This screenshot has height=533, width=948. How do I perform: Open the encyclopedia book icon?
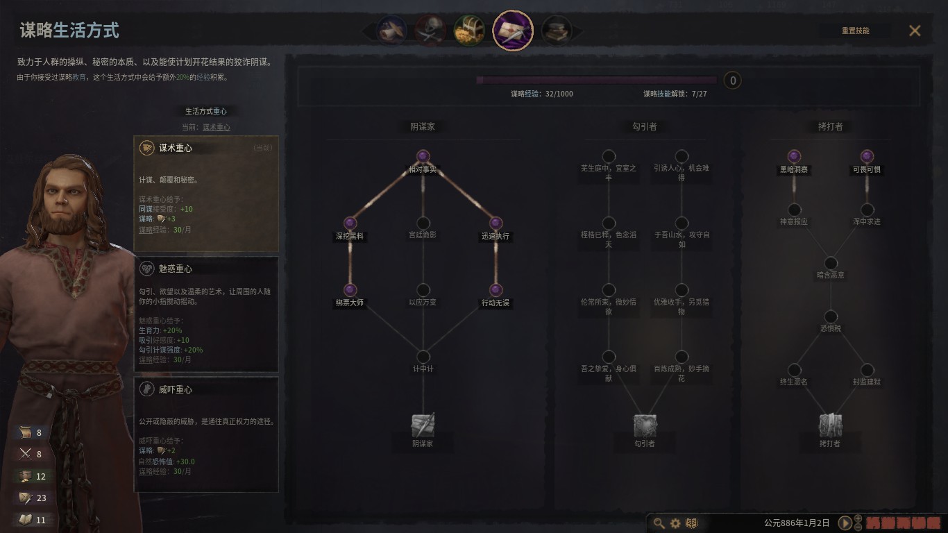(x=691, y=523)
